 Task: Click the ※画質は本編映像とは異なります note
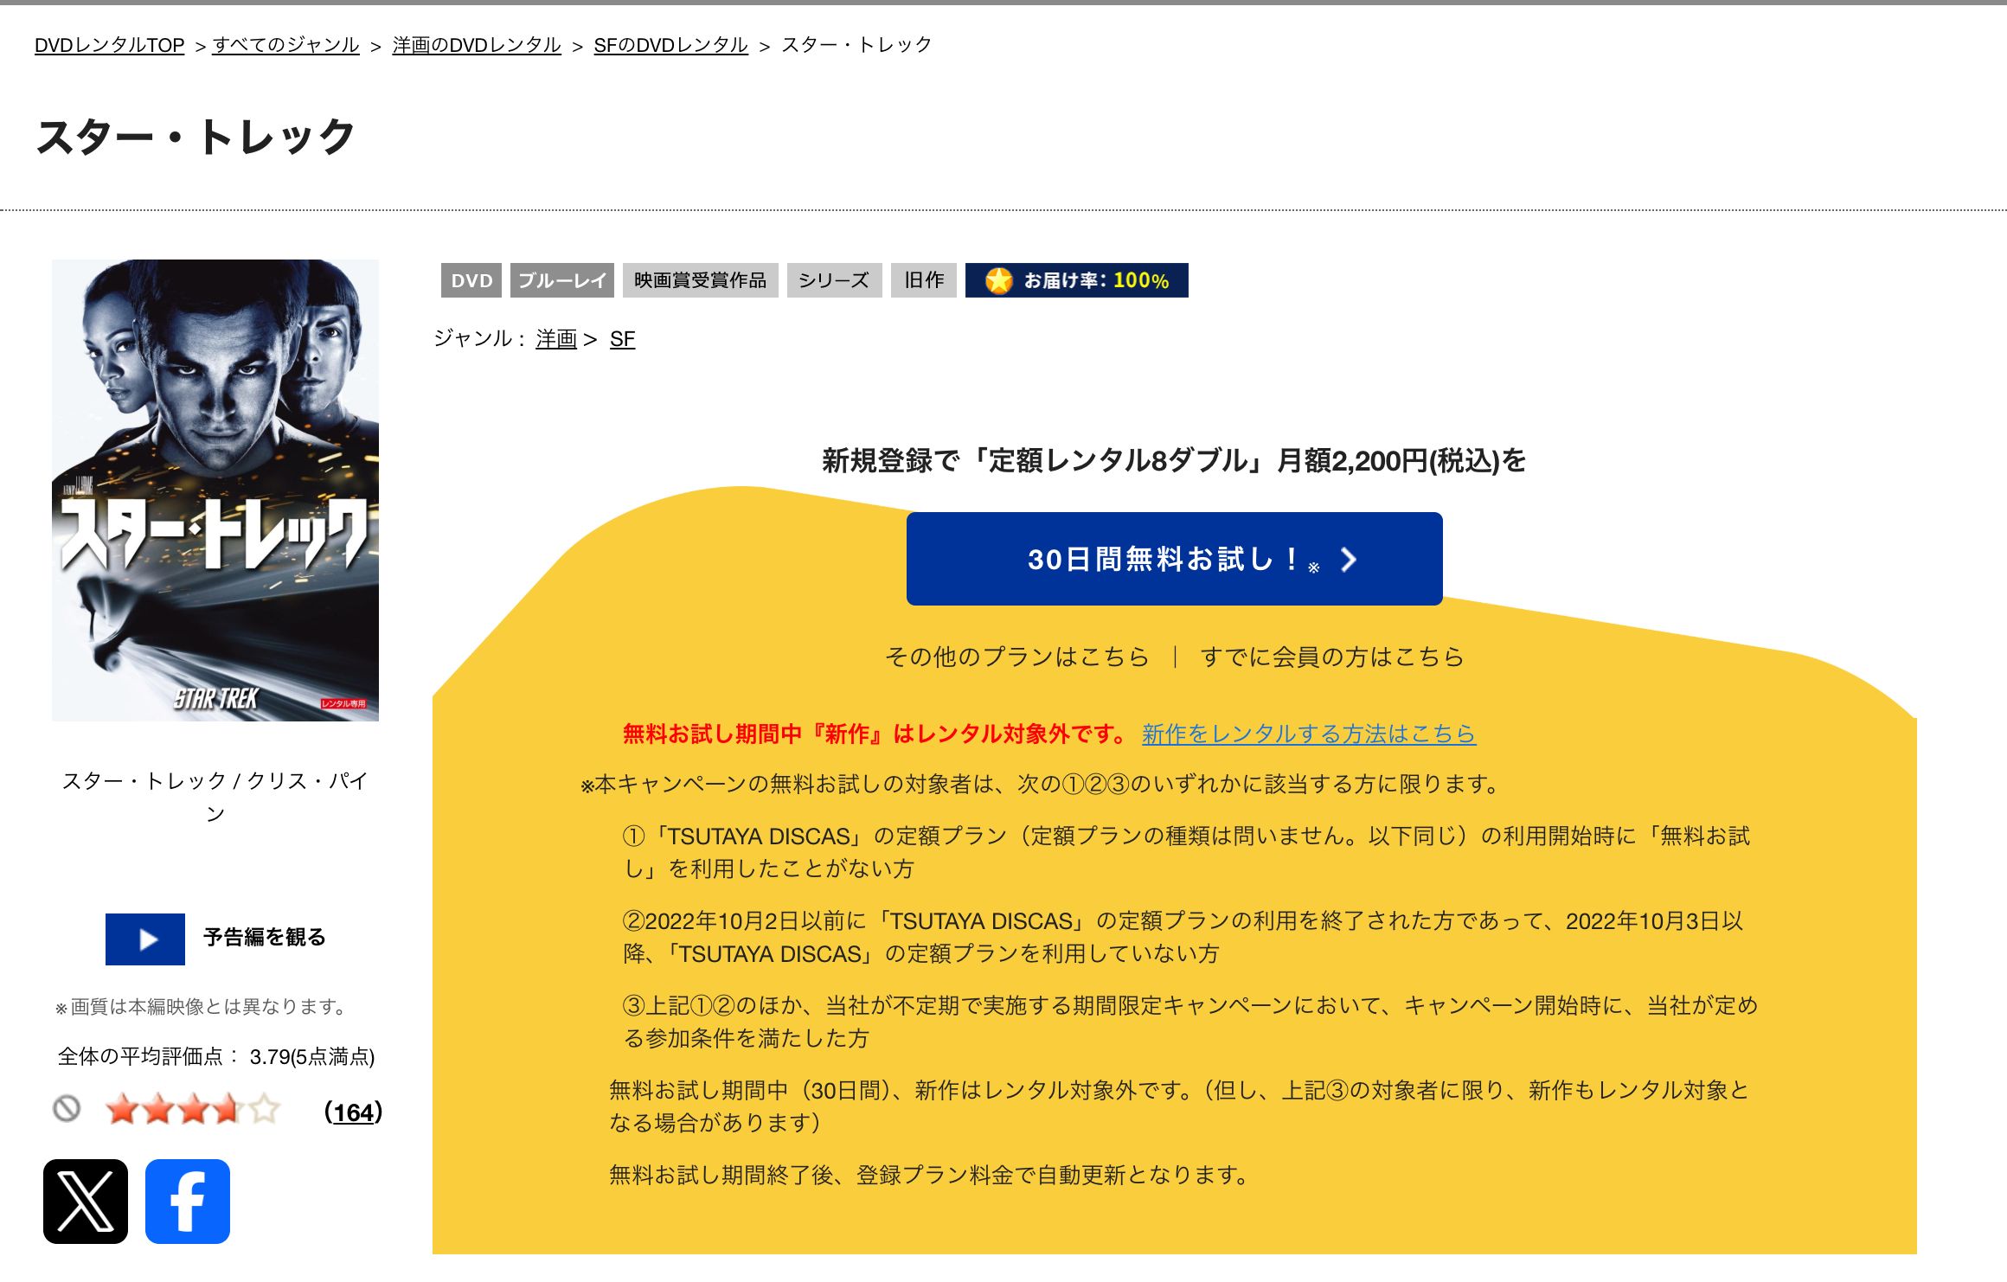coord(201,1007)
